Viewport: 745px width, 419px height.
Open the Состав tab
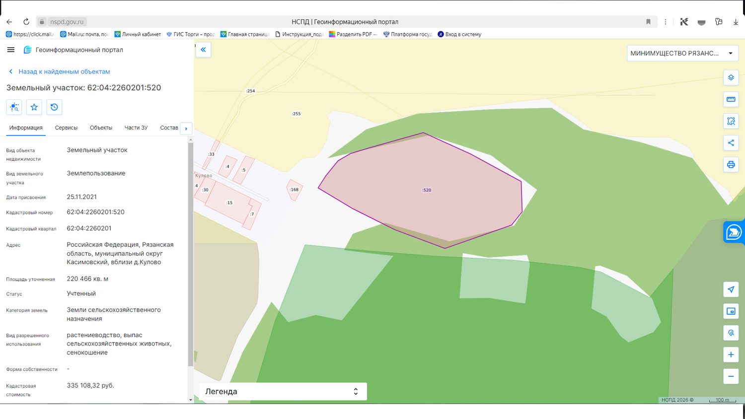(169, 128)
